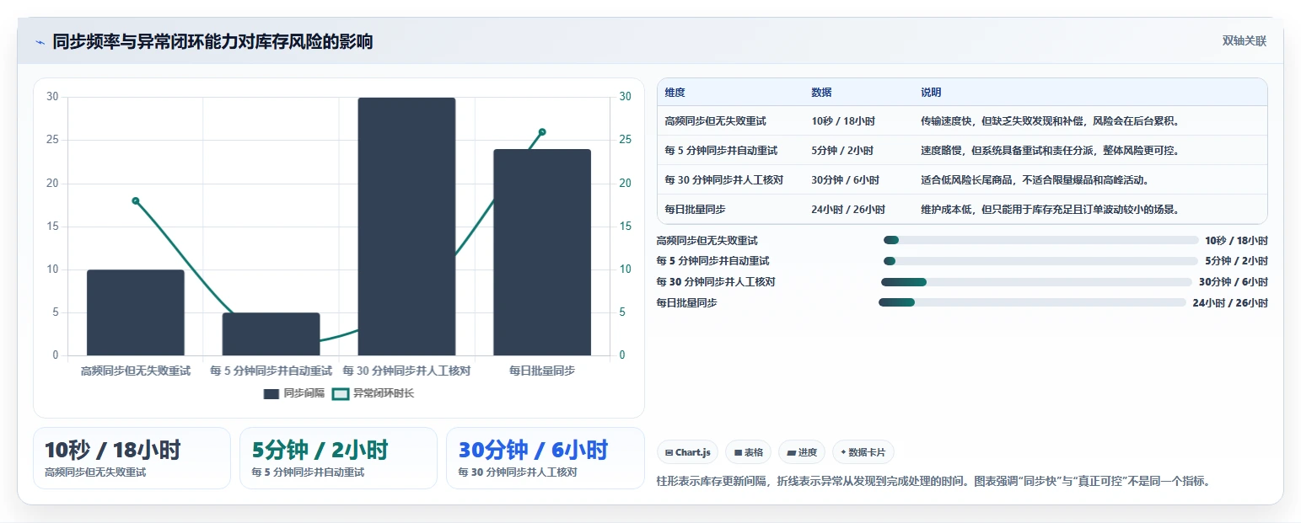This screenshot has width=1301, height=523.
Task: Click the lightning icon beside the card title
Action: (40, 42)
